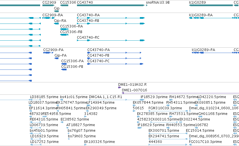Click EST AT18827.5prime
Screen dimensions: 239x146
81,125
